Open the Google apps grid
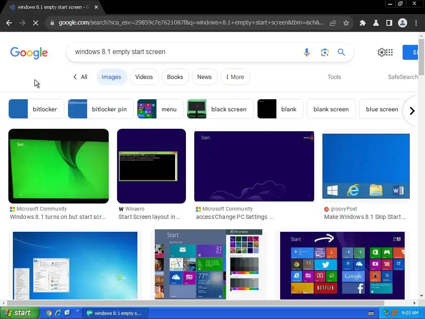The height and width of the screenshot is (319, 425). [389, 52]
